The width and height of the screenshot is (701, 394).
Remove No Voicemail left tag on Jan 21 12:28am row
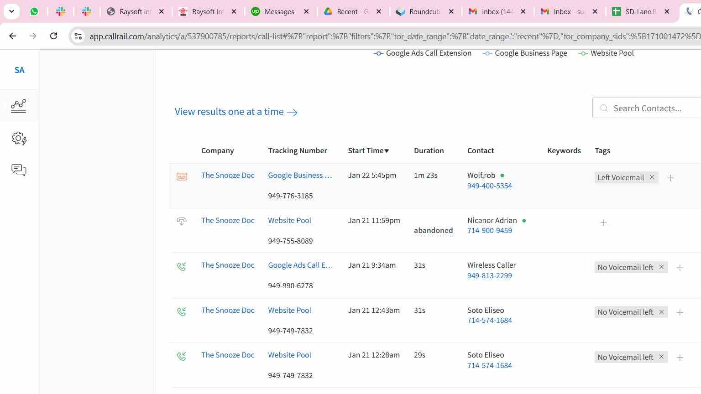[x=661, y=357]
